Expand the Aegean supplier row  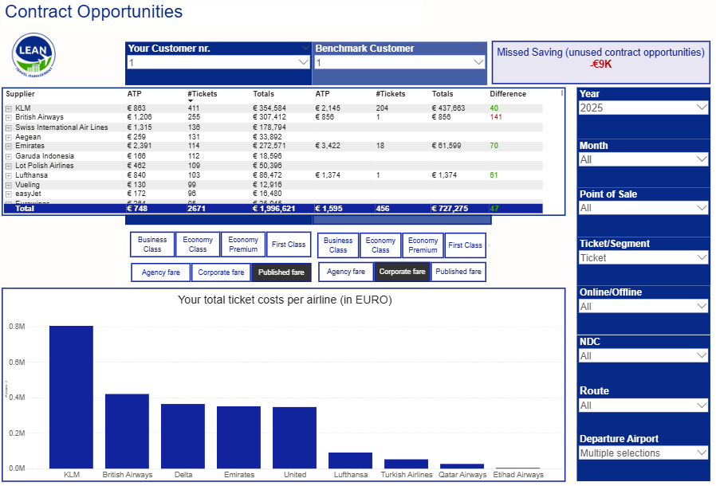[x=8, y=137]
